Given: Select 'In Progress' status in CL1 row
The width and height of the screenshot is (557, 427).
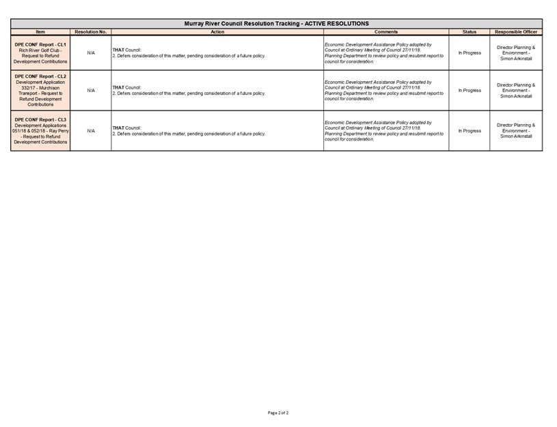Looking at the screenshot, I should point(470,53).
